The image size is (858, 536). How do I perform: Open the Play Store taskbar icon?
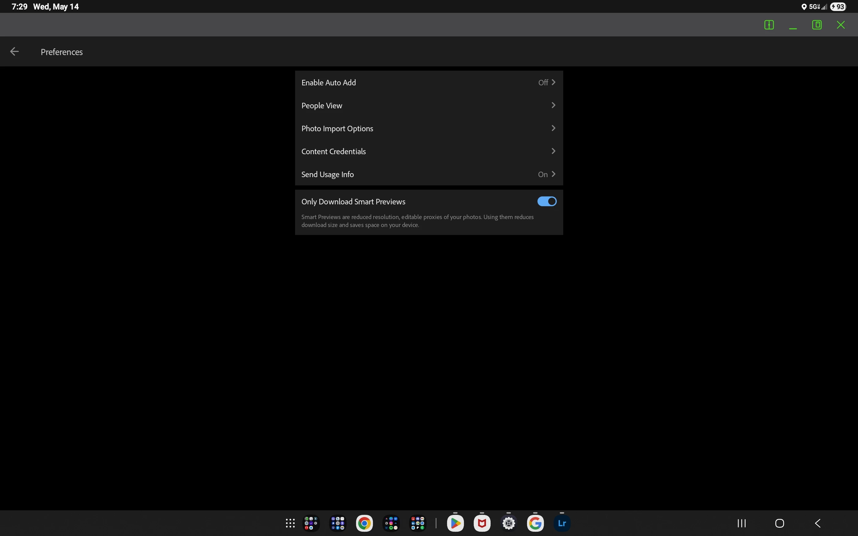455,523
